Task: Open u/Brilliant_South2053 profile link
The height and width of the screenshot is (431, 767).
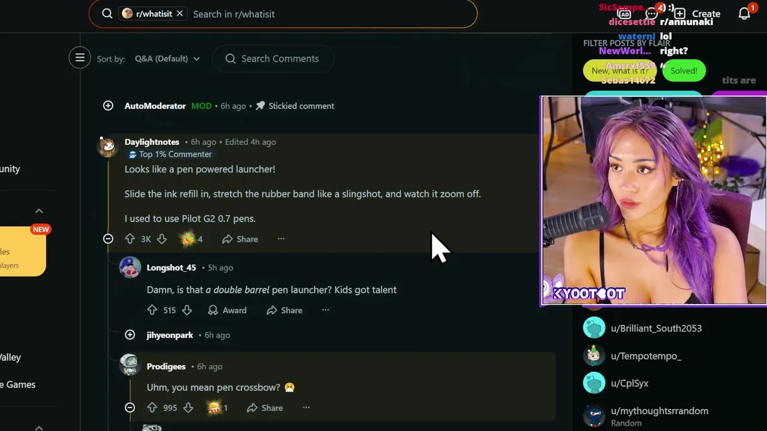Action: click(656, 328)
